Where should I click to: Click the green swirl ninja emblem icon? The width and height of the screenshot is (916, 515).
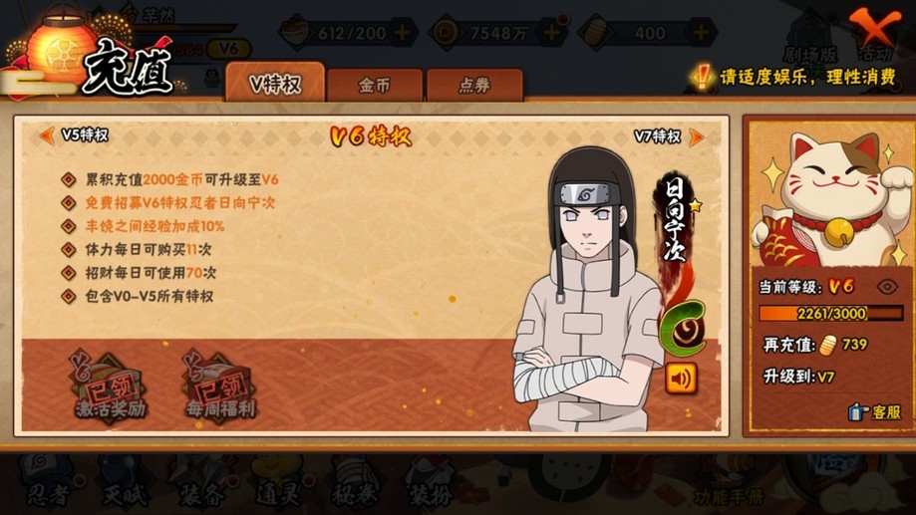click(684, 330)
